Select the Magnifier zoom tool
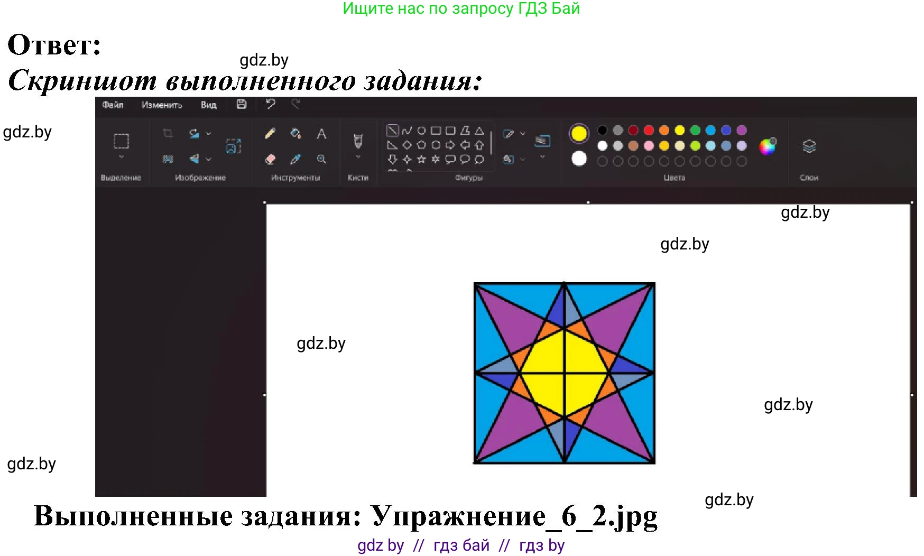The image size is (924, 556). point(321,159)
